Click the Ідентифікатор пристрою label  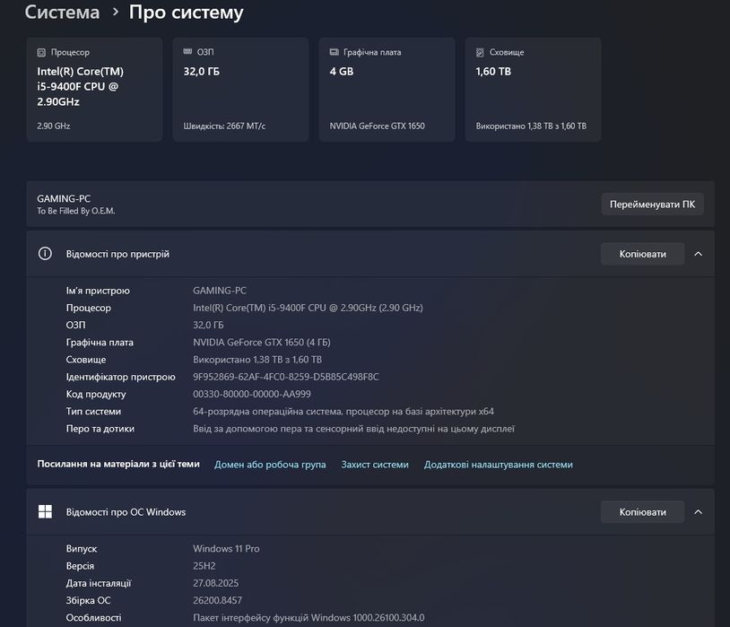click(120, 377)
